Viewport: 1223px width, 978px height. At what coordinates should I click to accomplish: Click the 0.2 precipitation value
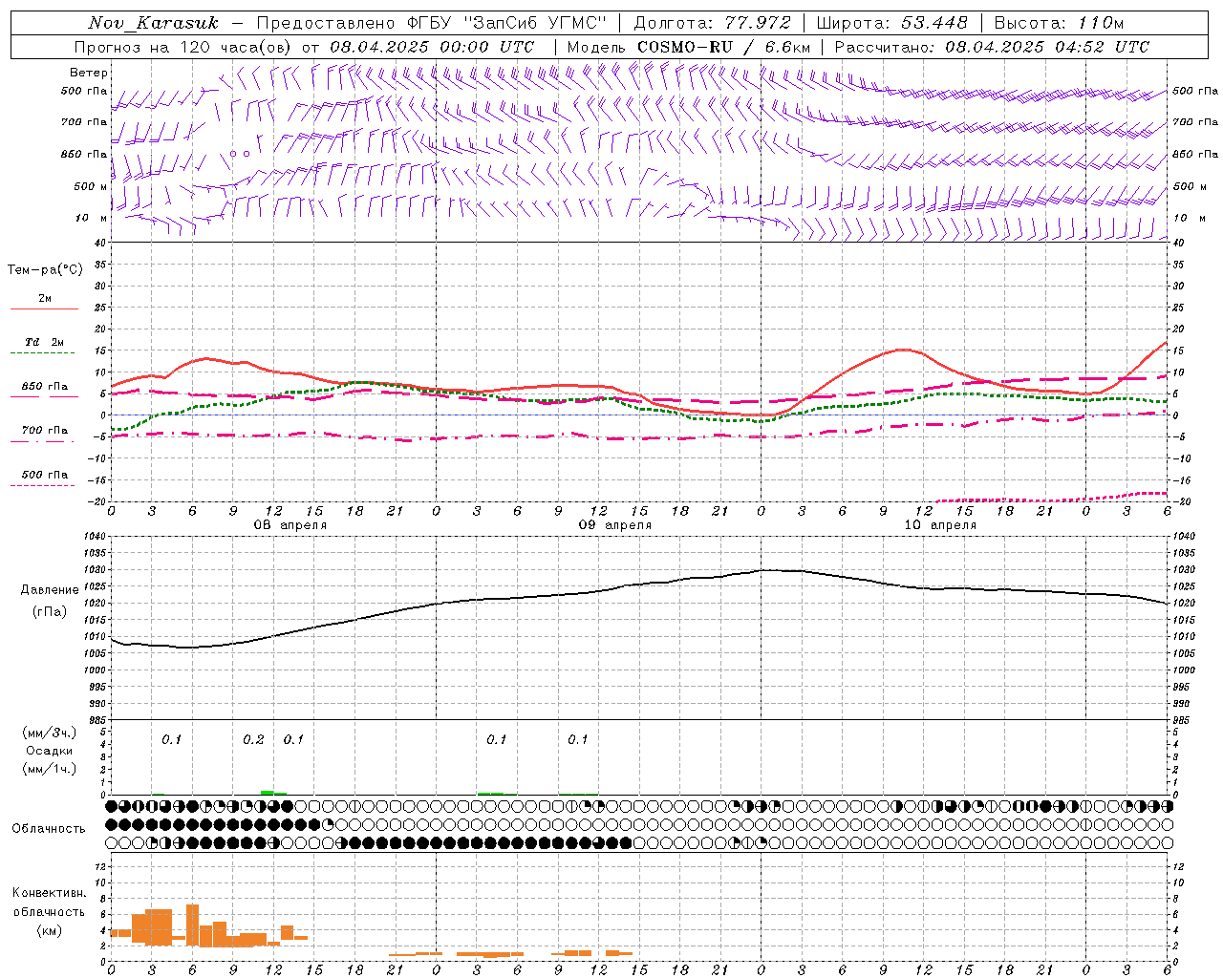click(253, 740)
